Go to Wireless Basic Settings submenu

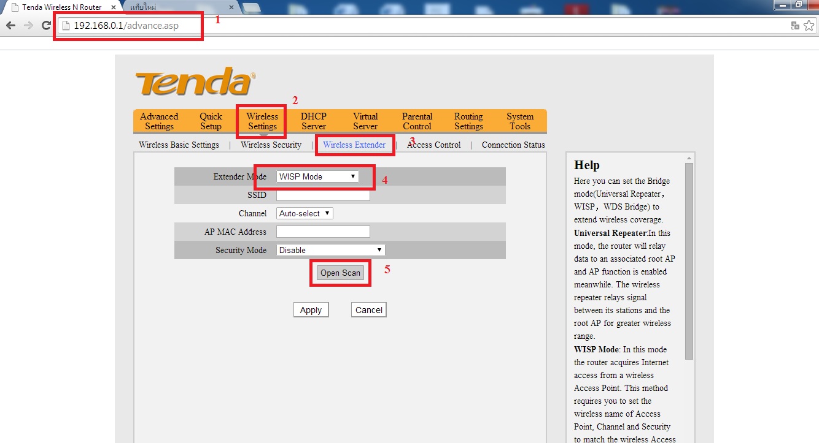tap(179, 145)
